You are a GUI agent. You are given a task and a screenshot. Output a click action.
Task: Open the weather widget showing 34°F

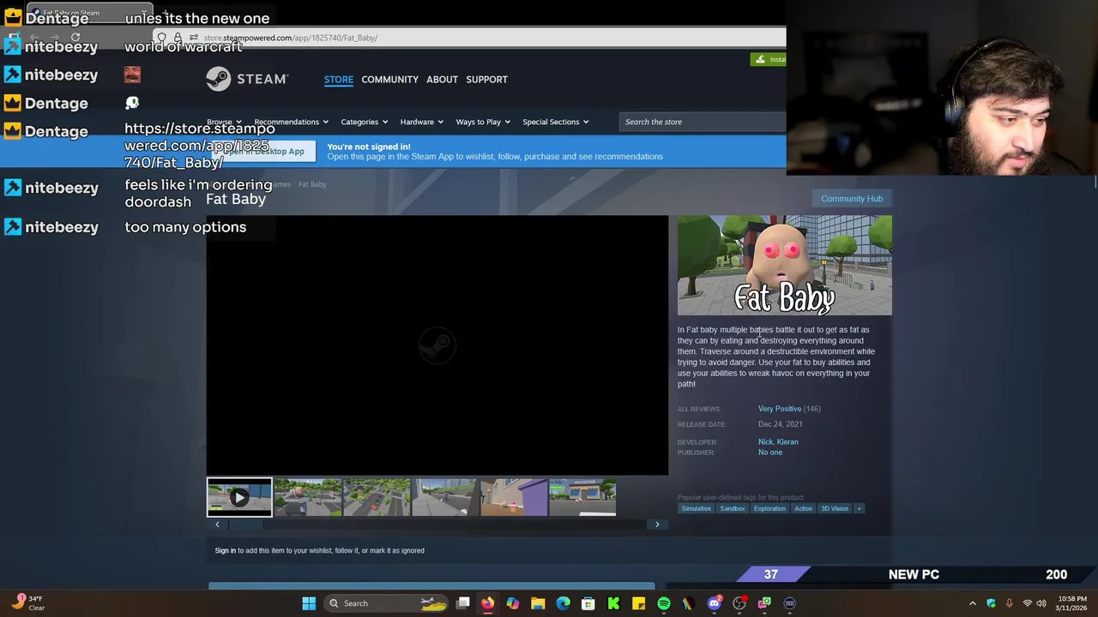pos(28,602)
